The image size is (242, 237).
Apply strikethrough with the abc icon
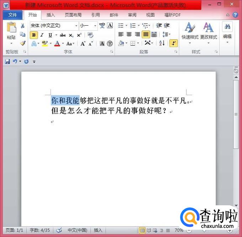[63, 35]
